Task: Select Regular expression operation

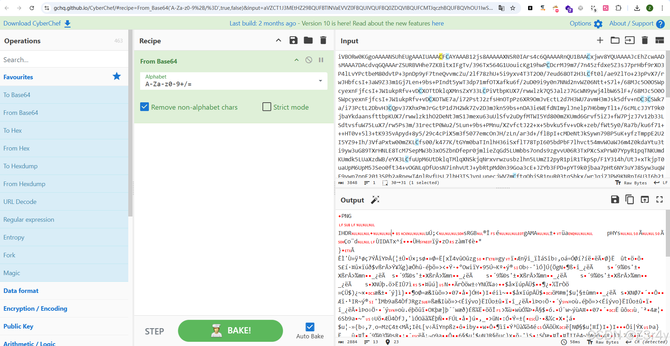Action: tap(64, 219)
